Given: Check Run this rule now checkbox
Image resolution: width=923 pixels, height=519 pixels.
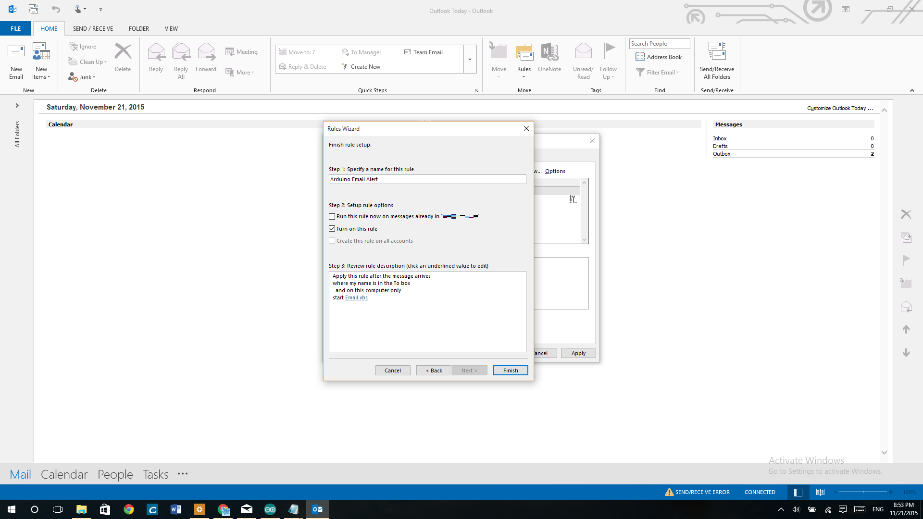Looking at the screenshot, I should 332,217.
